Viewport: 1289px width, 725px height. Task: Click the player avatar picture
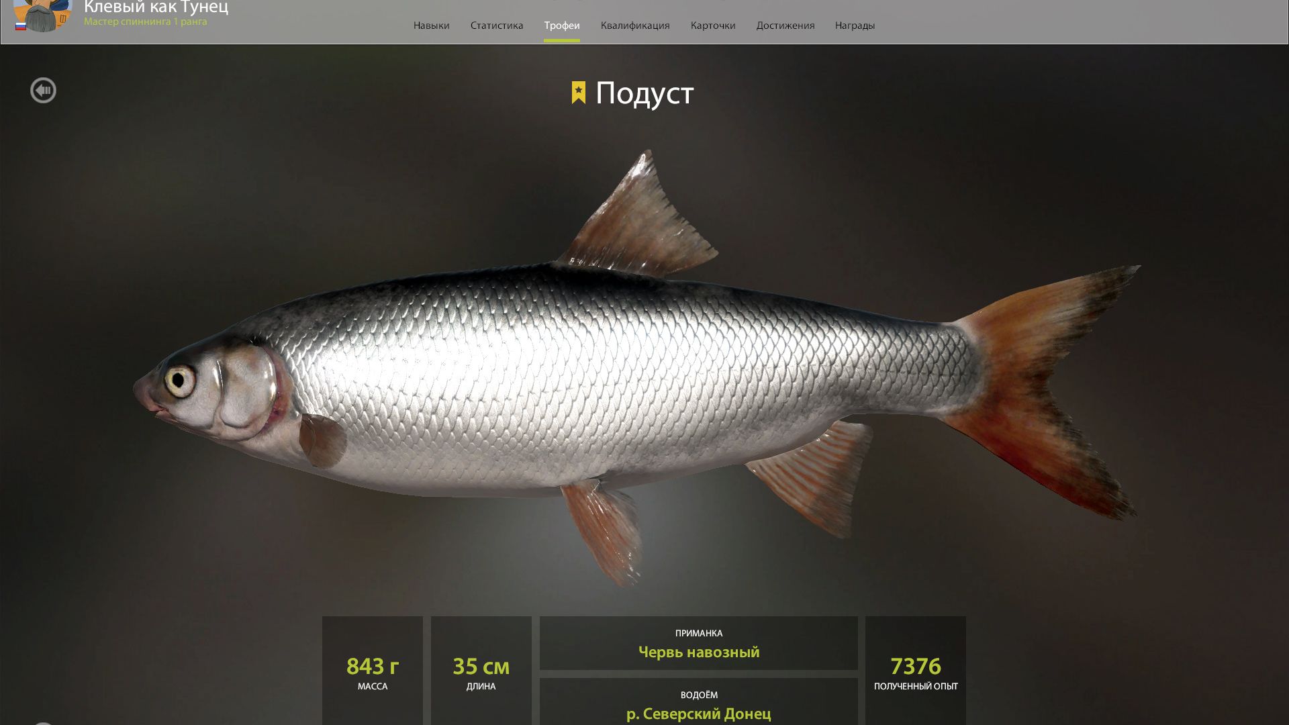coord(43,15)
